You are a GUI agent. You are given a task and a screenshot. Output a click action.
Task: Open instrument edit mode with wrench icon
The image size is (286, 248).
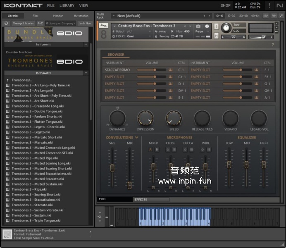(x=104, y=26)
